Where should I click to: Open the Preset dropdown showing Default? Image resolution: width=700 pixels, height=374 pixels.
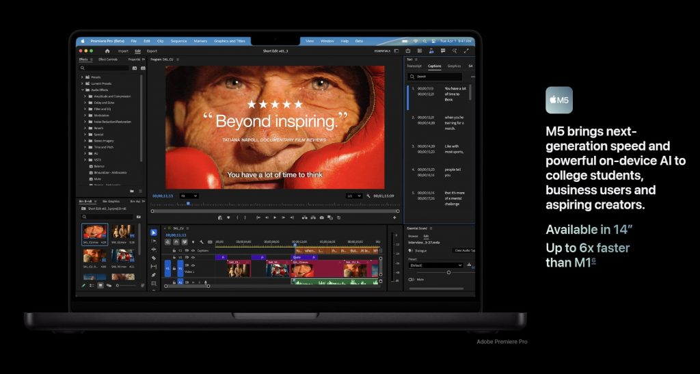coord(436,265)
